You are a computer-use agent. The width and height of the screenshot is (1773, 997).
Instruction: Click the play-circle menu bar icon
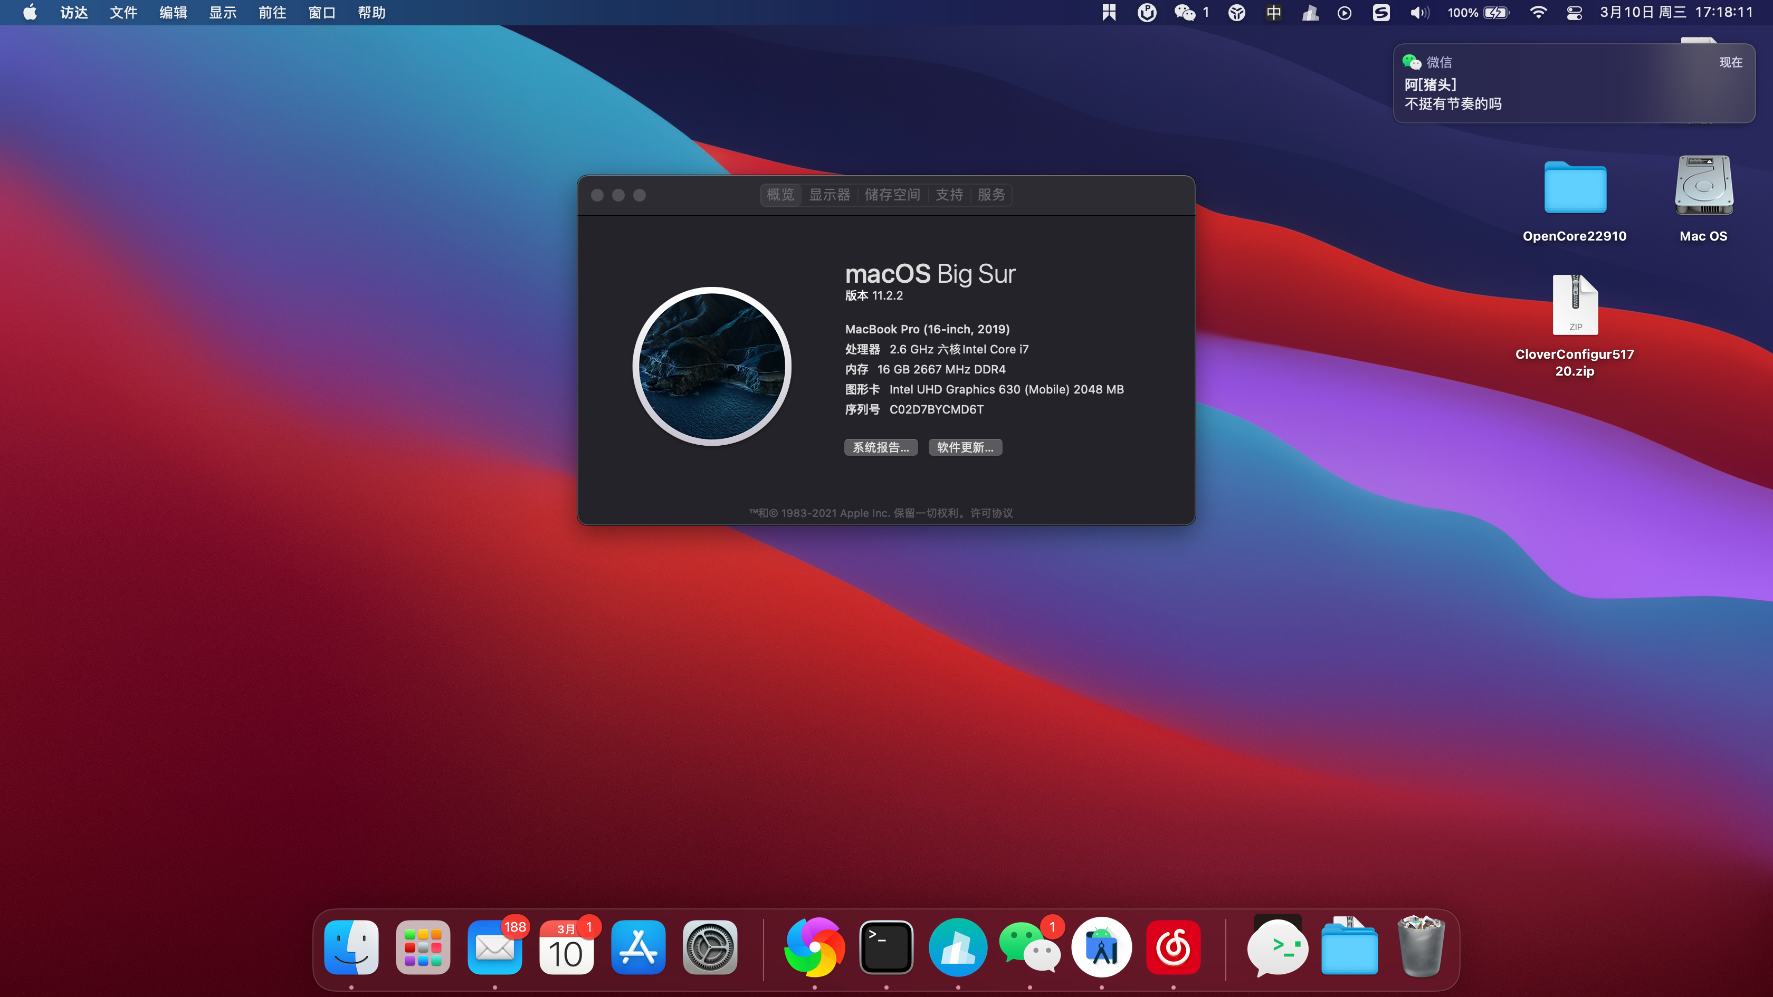click(1344, 12)
